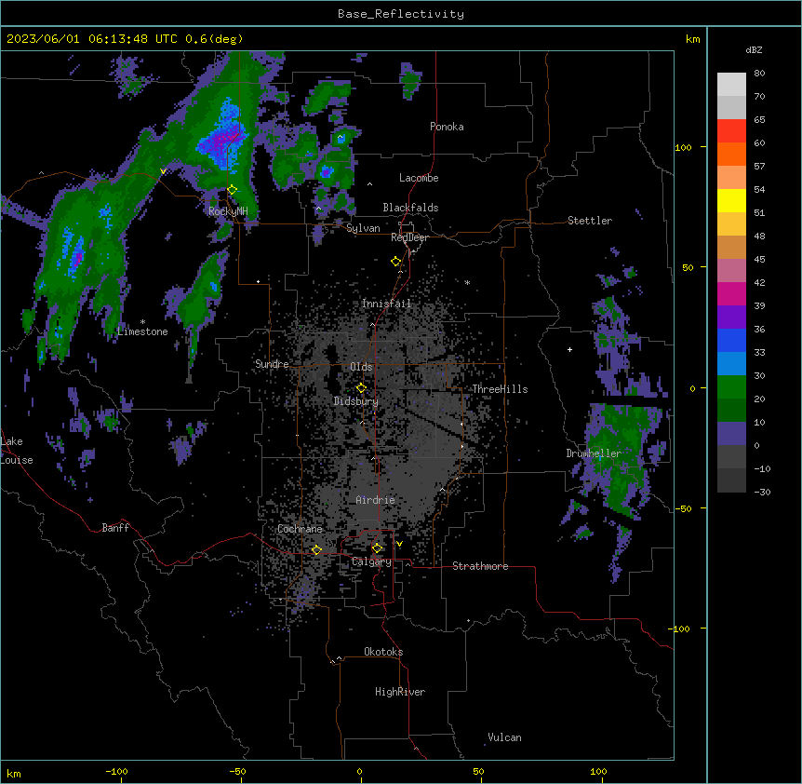The image size is (802, 784).
Task: Click the -50 tick on the horizontal axis
Action: point(237,772)
